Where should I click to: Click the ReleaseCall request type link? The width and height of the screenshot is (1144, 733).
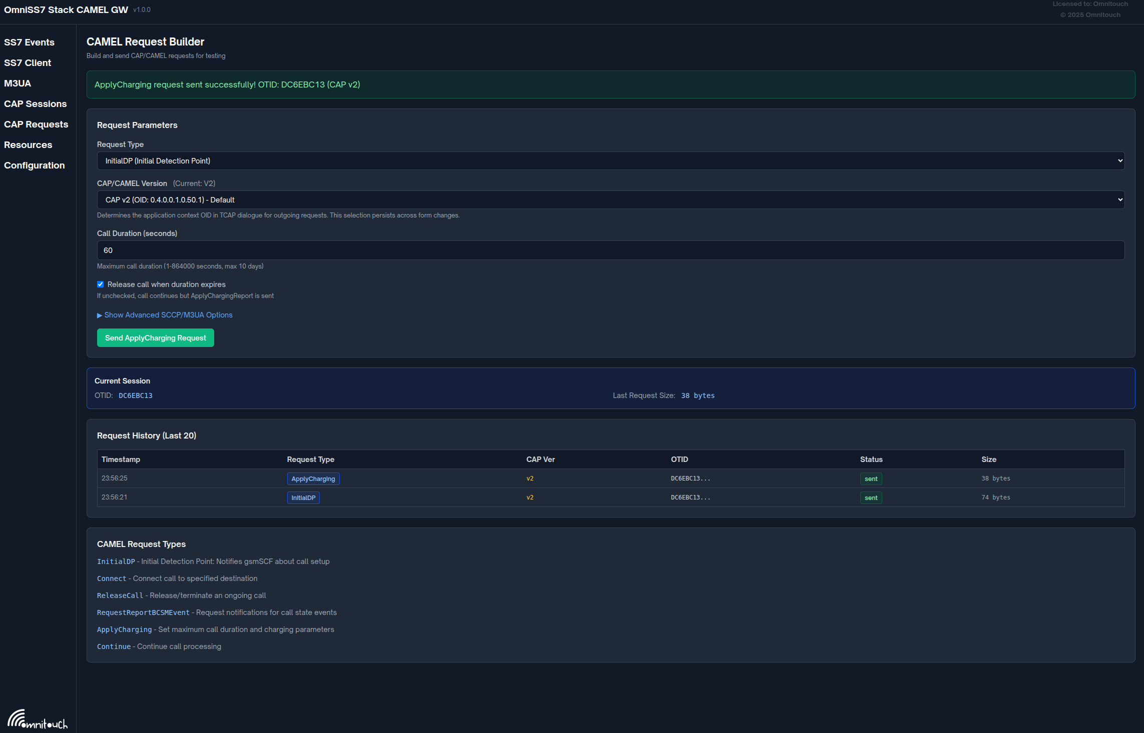(120, 595)
